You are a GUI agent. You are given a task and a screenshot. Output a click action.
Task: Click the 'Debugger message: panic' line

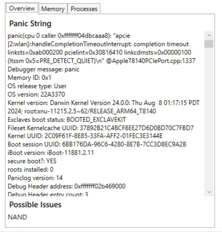(x=44, y=69)
